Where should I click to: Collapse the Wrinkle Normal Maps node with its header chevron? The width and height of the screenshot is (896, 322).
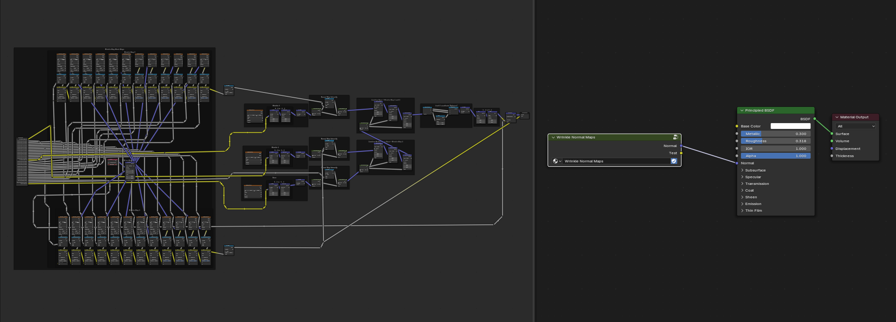(x=553, y=138)
